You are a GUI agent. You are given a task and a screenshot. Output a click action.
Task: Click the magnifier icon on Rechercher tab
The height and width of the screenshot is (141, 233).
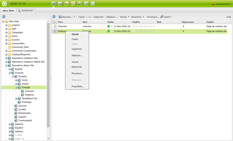point(19,11)
